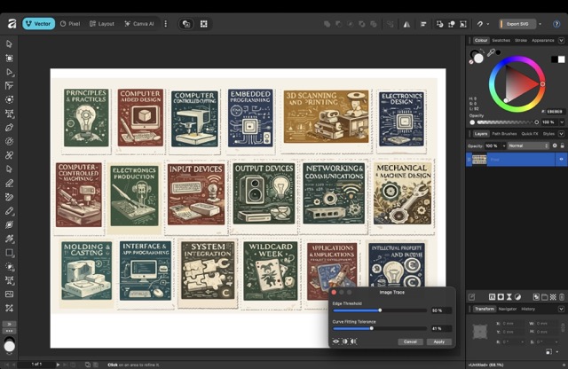The image size is (568, 369).
Task: Open the studio overflow three-dots menu
Action: click(166, 24)
